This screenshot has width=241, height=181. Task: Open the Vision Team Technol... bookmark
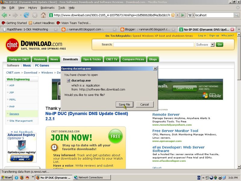point(74,23)
